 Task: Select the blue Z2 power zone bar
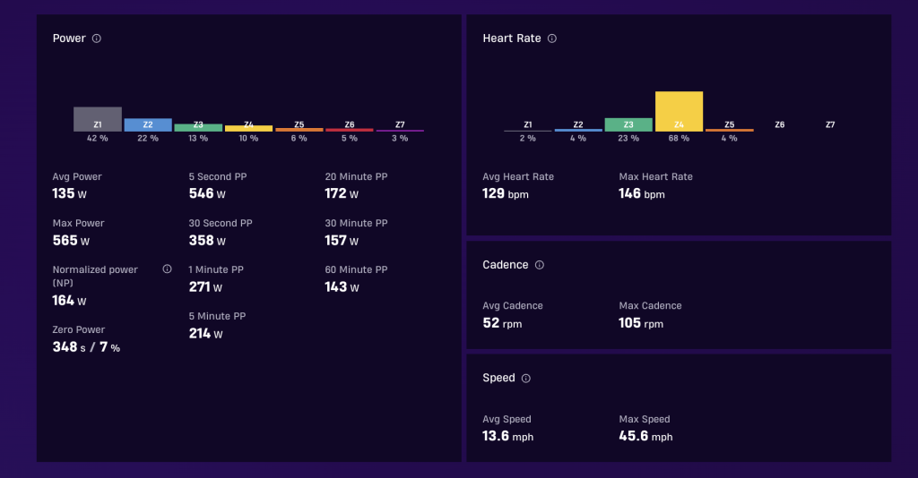pos(148,125)
